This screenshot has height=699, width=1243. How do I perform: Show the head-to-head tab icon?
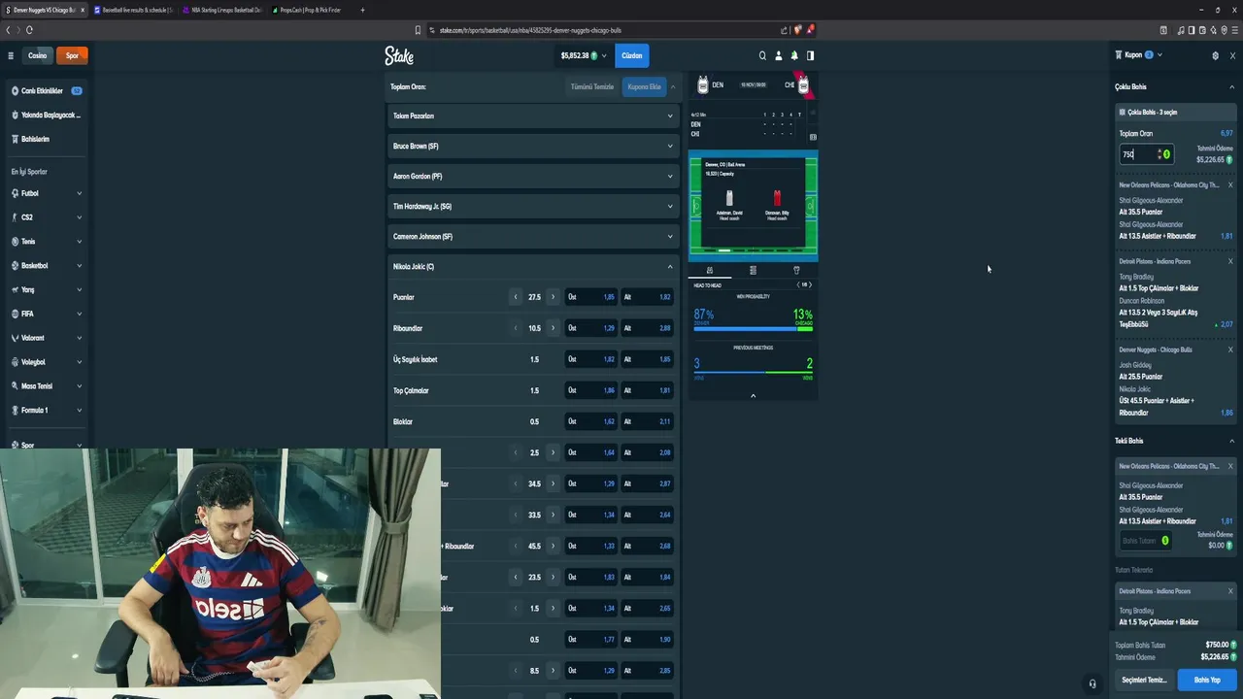(x=710, y=270)
